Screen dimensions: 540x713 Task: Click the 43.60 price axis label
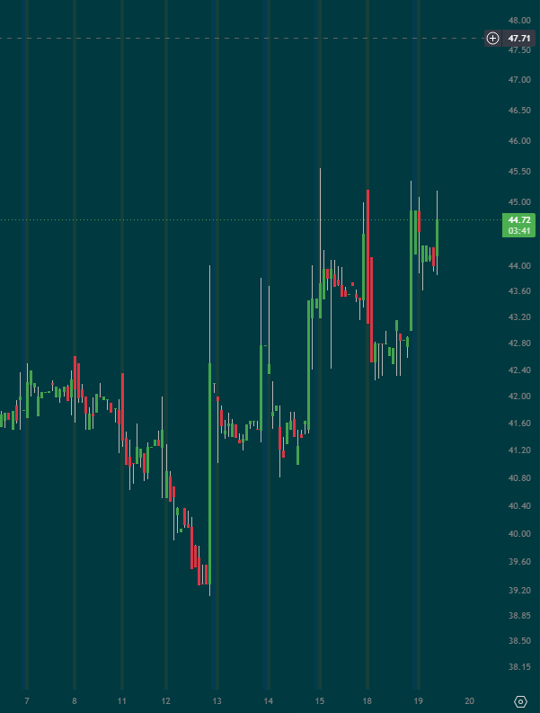pos(519,291)
